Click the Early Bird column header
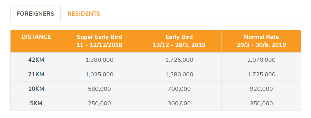The height and width of the screenshot is (118, 311). [179, 41]
